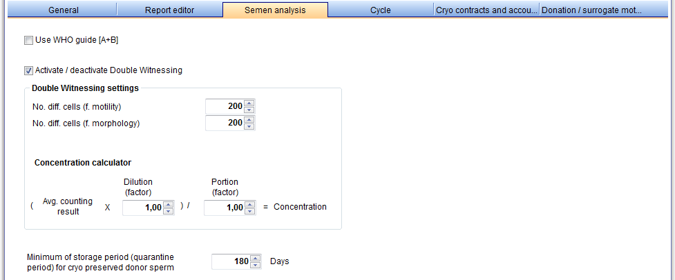Go to Donation / surrogate mother tab

[592, 10]
